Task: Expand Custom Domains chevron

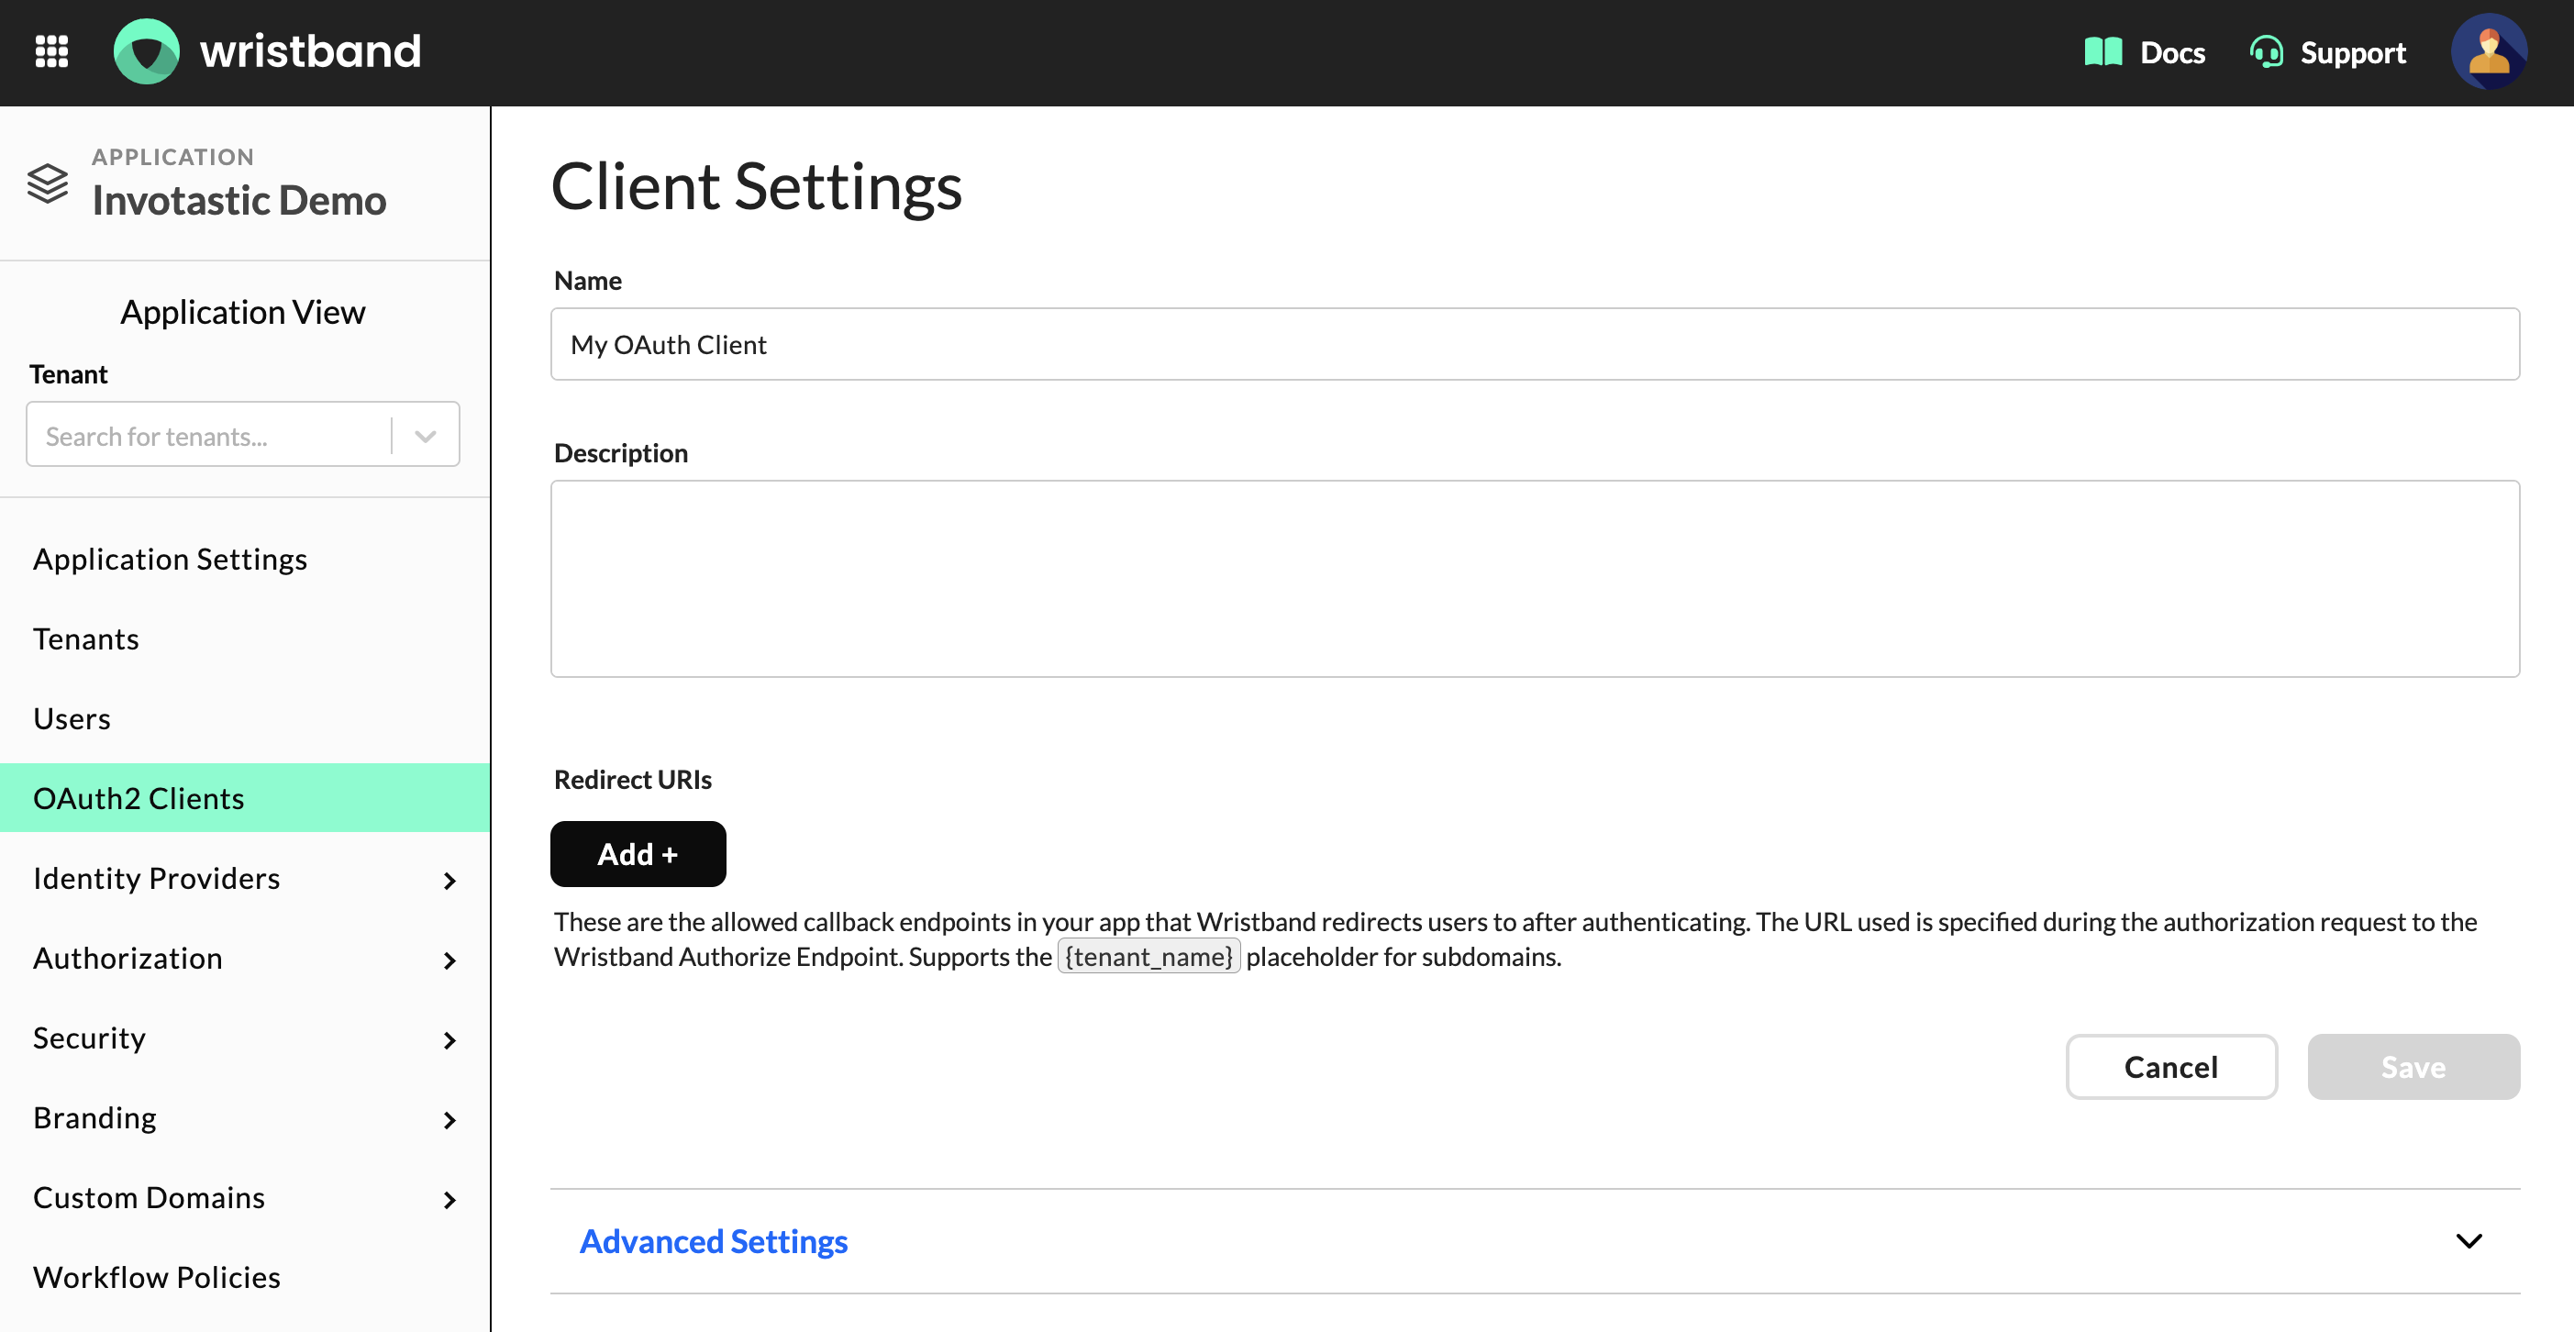Action: [x=449, y=1200]
